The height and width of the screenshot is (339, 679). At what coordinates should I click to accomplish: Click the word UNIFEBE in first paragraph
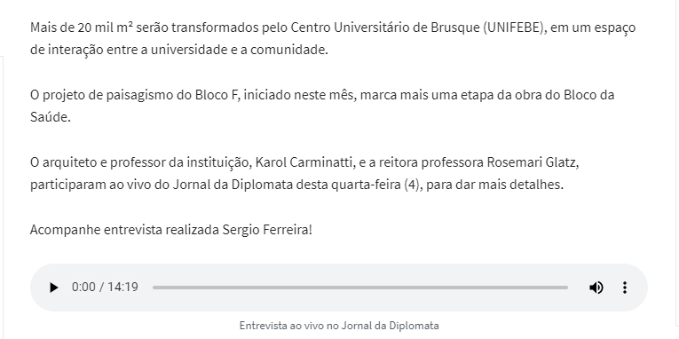click(514, 28)
